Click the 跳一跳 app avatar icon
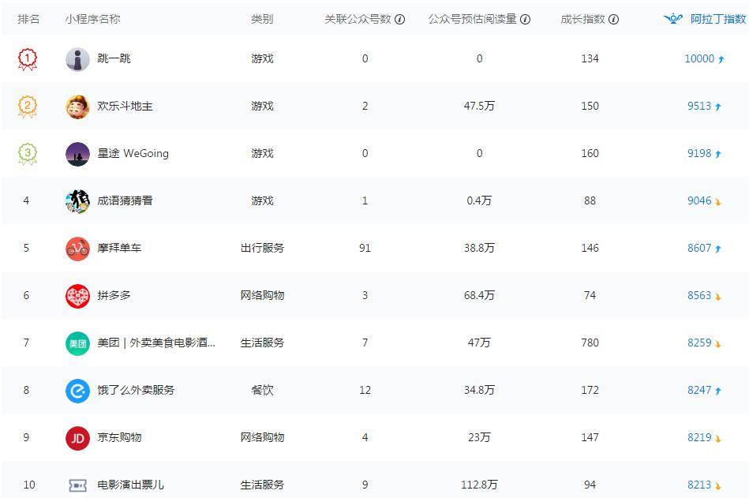This screenshot has width=749, height=498. coord(77,59)
